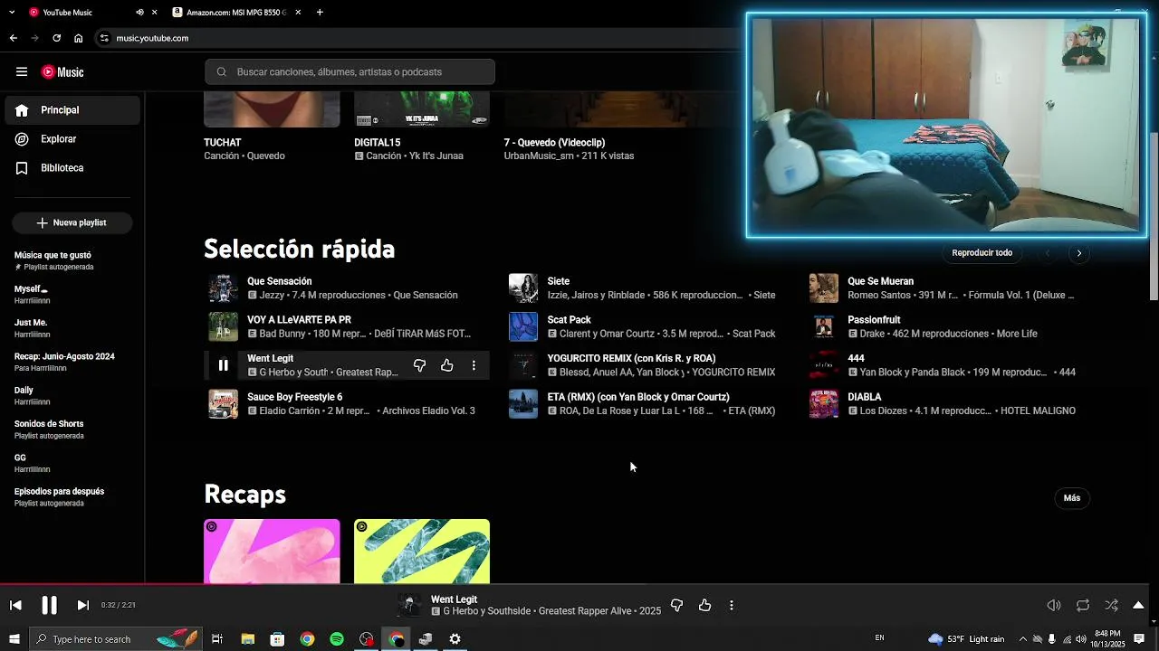Skip to the previous track
This screenshot has height=651, width=1159.
(x=15, y=605)
